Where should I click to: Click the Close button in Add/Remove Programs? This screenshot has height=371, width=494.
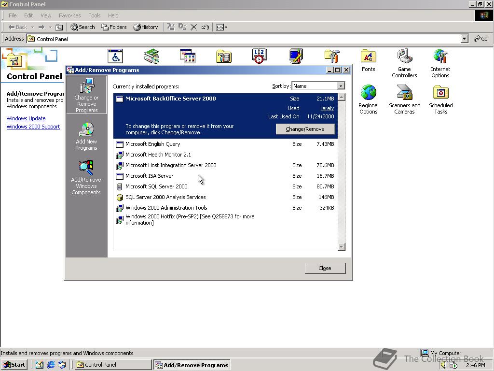tap(325, 268)
